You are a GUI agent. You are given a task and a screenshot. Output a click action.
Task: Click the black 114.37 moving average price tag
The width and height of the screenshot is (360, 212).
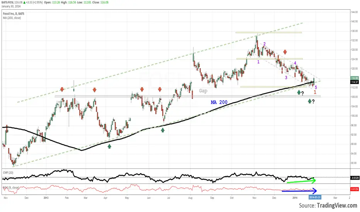pos(354,82)
